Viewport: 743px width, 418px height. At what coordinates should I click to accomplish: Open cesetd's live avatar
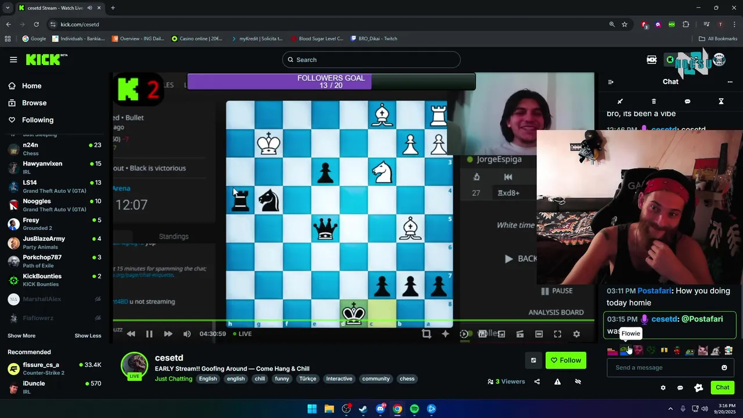(134, 366)
